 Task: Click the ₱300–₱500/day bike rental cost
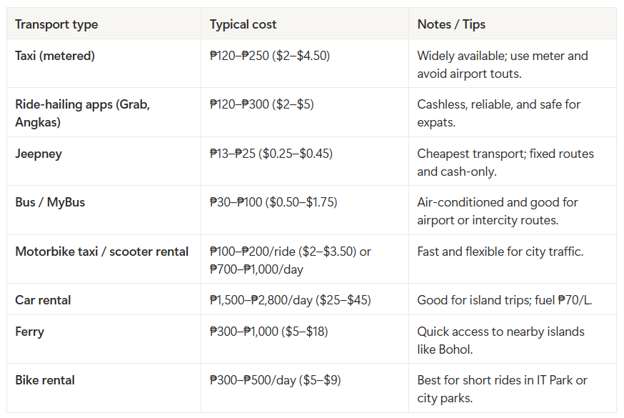(x=275, y=380)
